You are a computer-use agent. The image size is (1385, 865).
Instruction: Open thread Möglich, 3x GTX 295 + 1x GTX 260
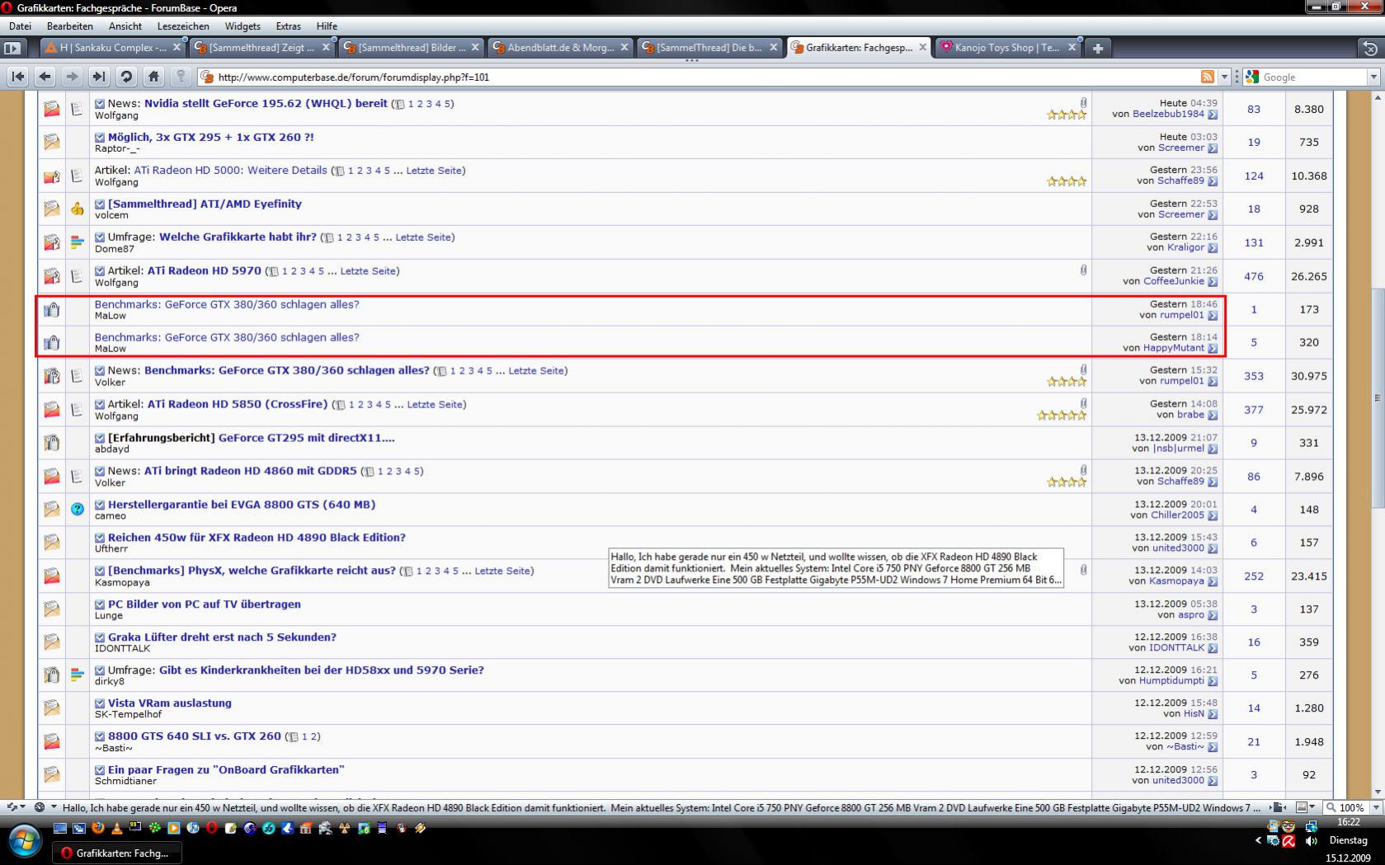211,138
